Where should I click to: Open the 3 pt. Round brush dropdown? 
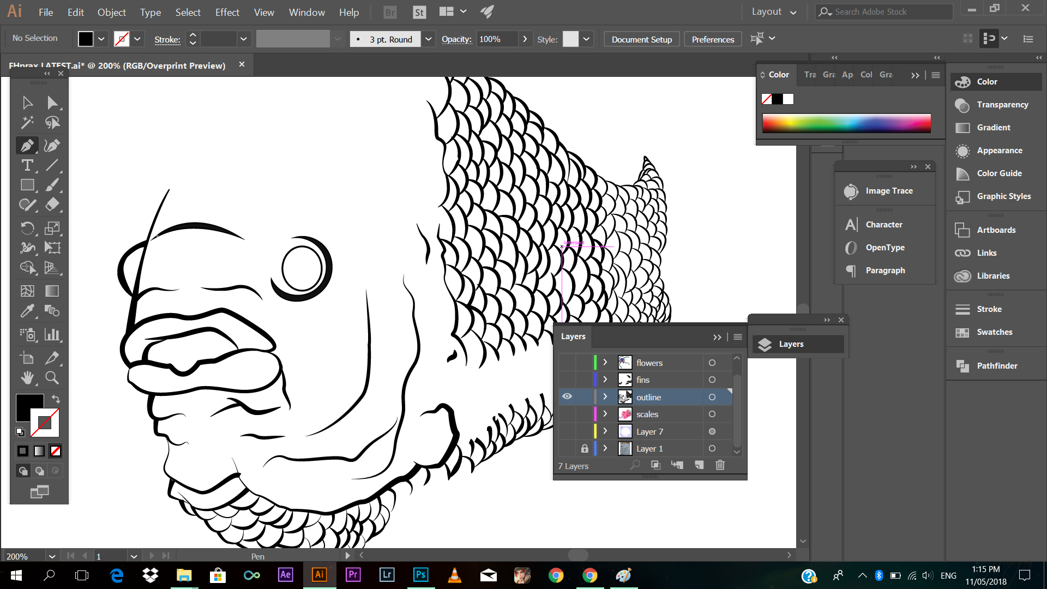tap(429, 39)
